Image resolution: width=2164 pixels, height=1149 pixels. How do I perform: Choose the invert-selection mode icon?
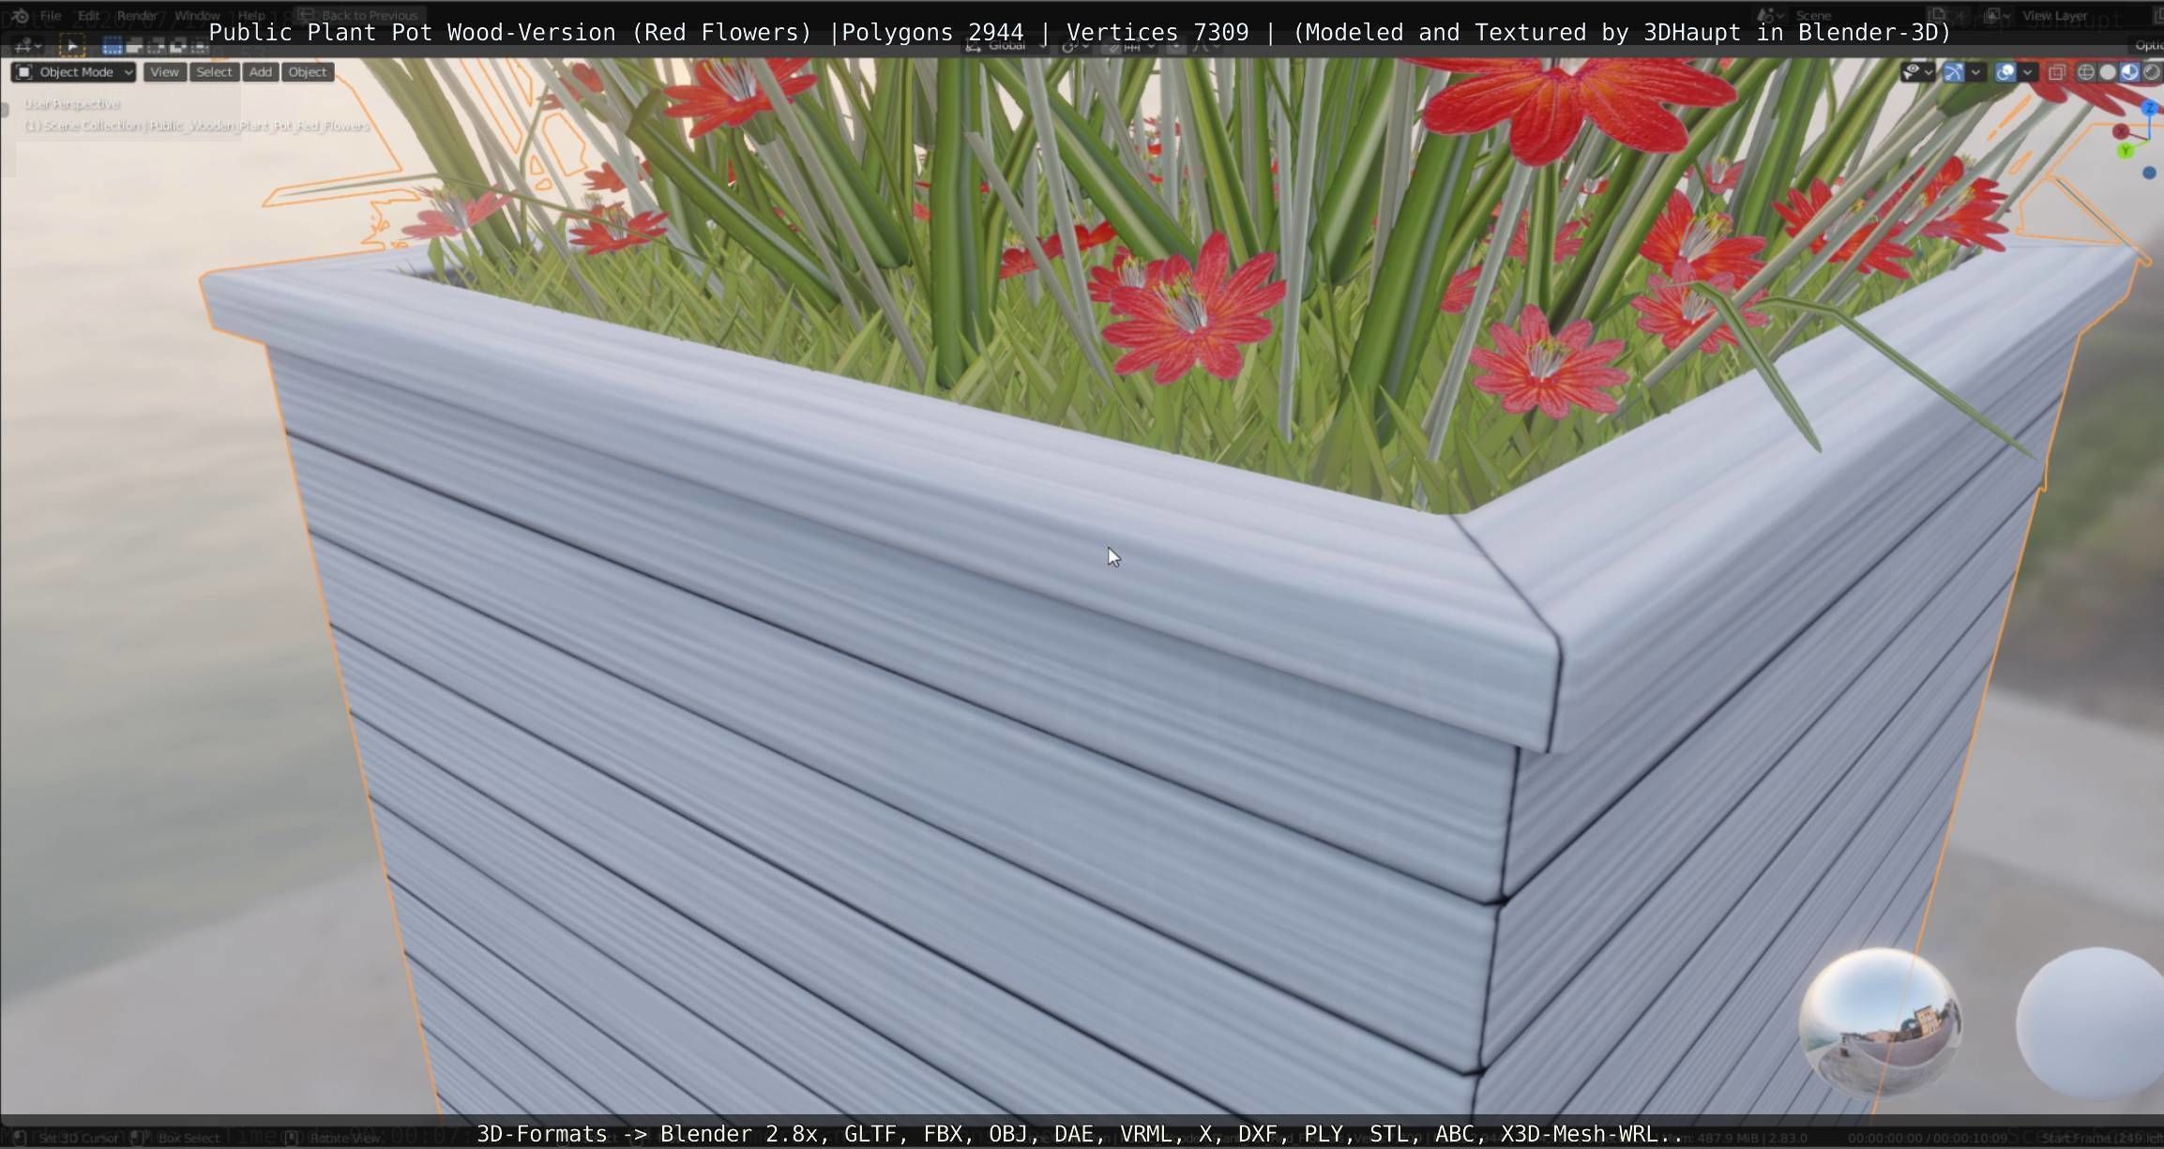(177, 45)
